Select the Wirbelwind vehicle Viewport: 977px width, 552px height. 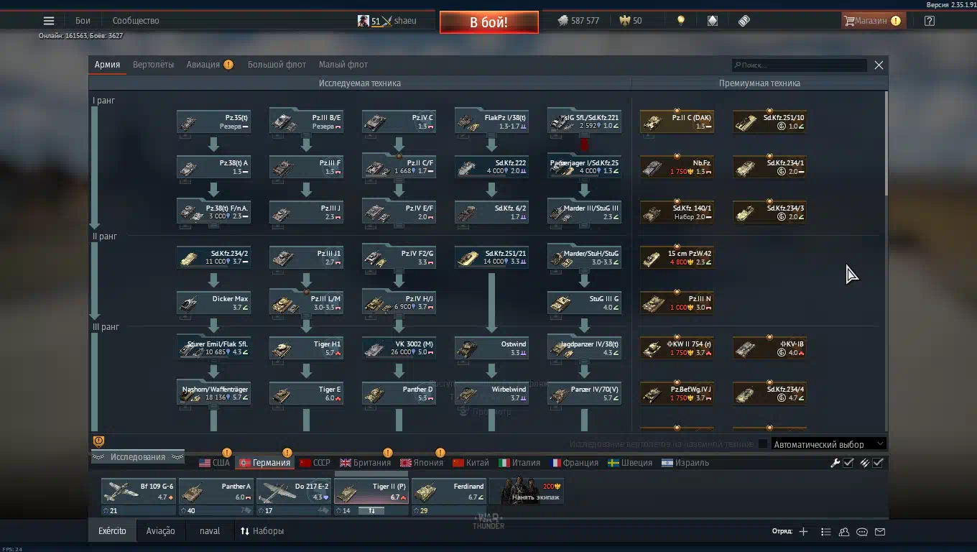491,394
